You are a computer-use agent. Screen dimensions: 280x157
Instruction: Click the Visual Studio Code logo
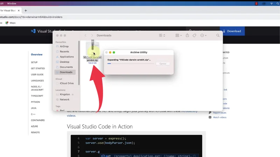tap(33, 31)
